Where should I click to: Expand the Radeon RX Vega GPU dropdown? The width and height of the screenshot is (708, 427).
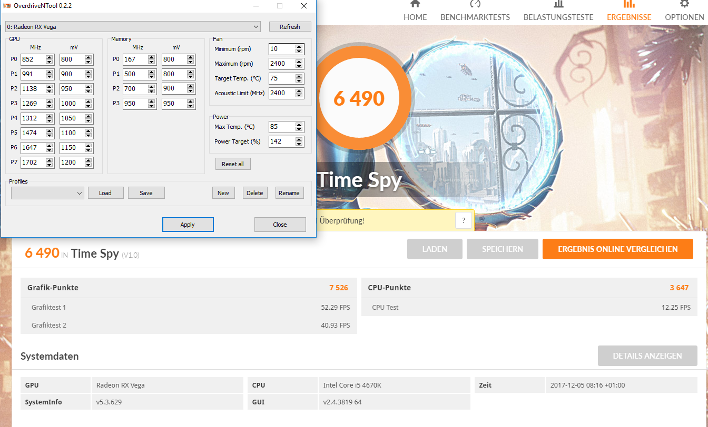(133, 26)
